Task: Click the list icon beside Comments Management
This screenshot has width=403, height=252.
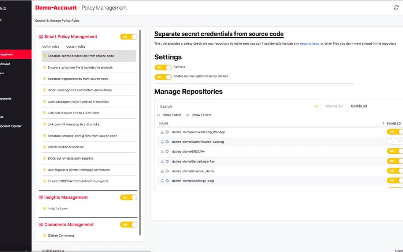Action: click(x=41, y=225)
